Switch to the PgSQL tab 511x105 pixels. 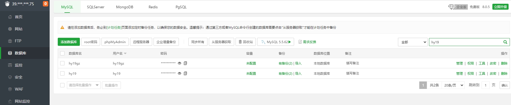(181, 7)
